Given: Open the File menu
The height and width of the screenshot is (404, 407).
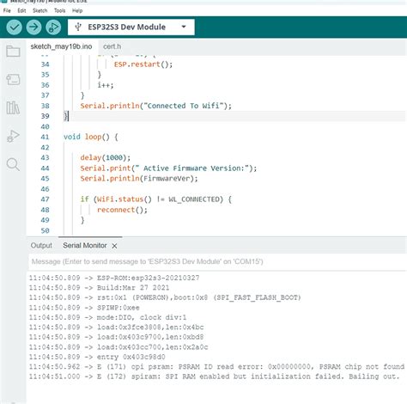Looking at the screenshot, I should pos(7,10).
